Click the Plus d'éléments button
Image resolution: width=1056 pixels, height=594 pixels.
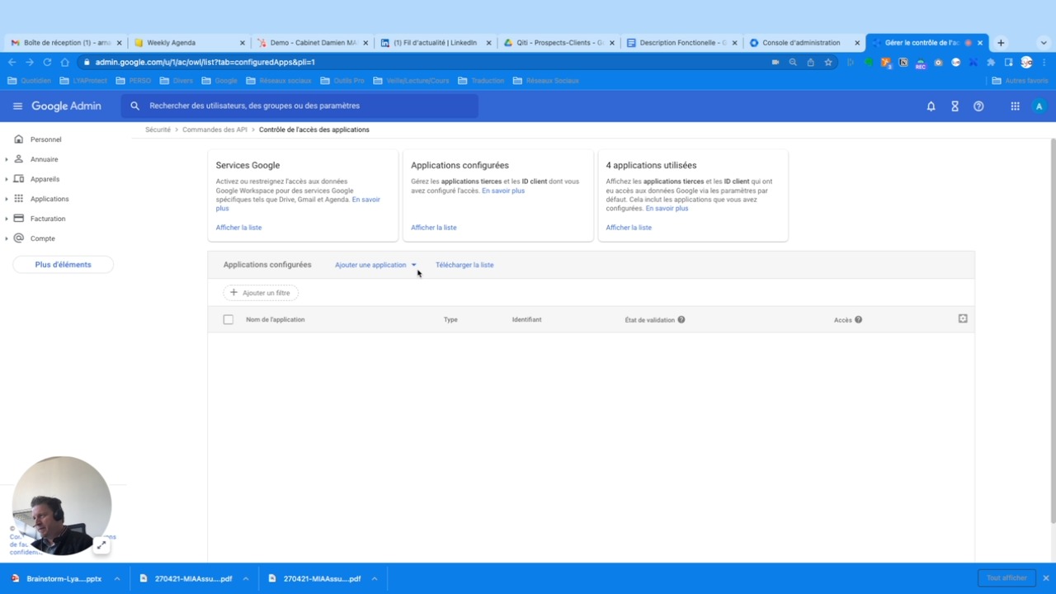tap(63, 265)
